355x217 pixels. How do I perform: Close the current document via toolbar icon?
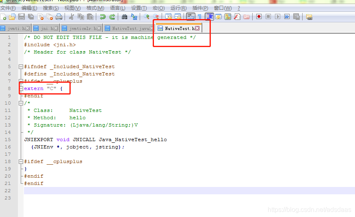[40, 17]
